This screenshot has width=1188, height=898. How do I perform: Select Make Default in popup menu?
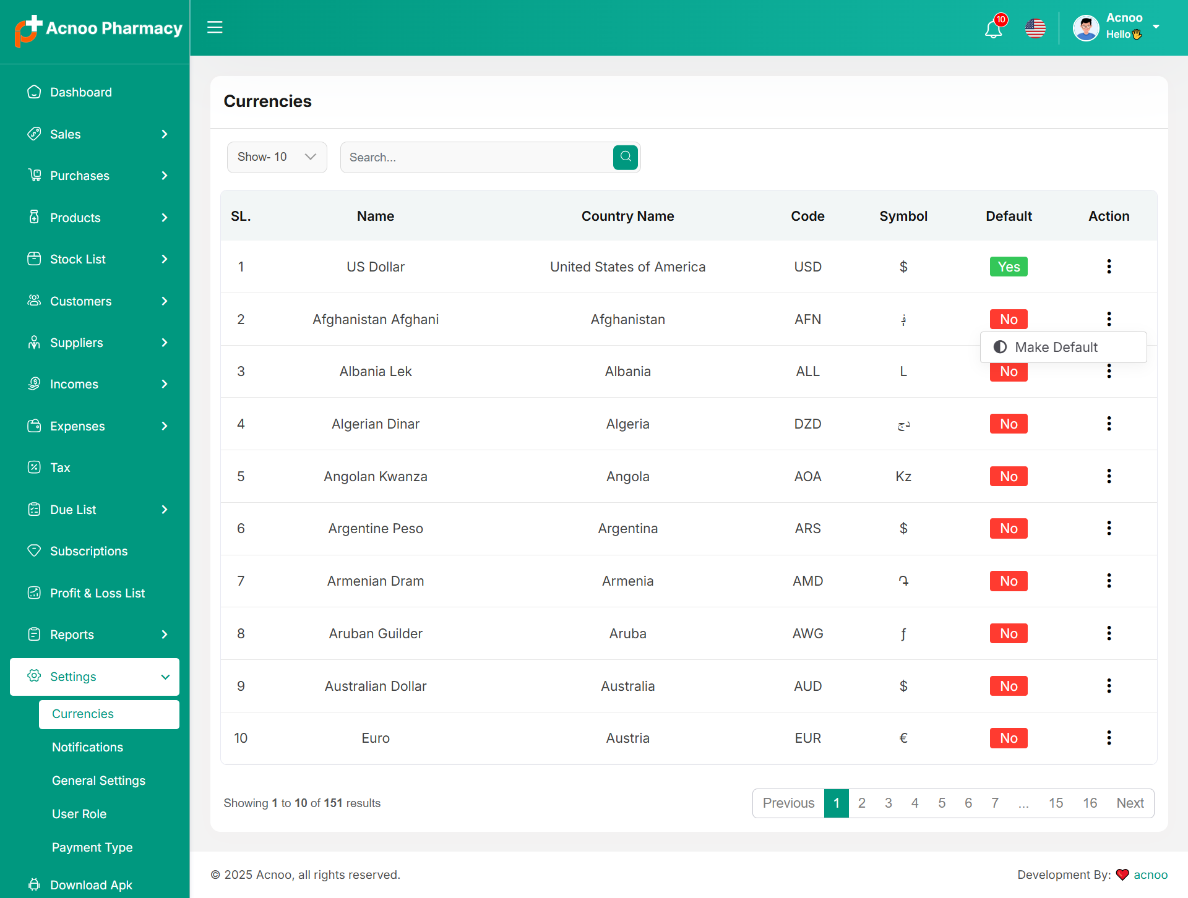[1056, 347]
